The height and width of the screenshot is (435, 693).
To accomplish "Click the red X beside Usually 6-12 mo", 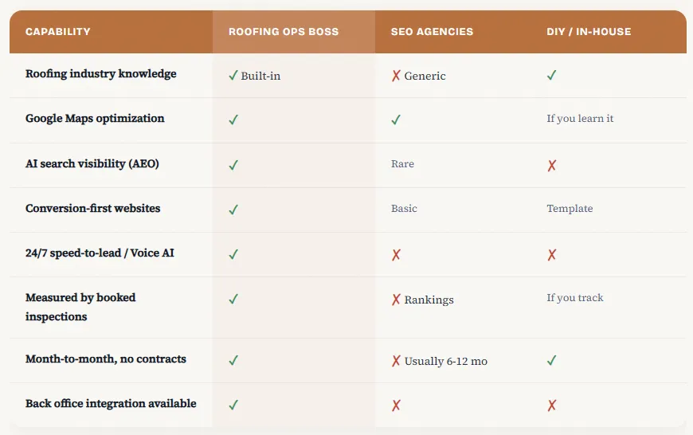I will (396, 361).
